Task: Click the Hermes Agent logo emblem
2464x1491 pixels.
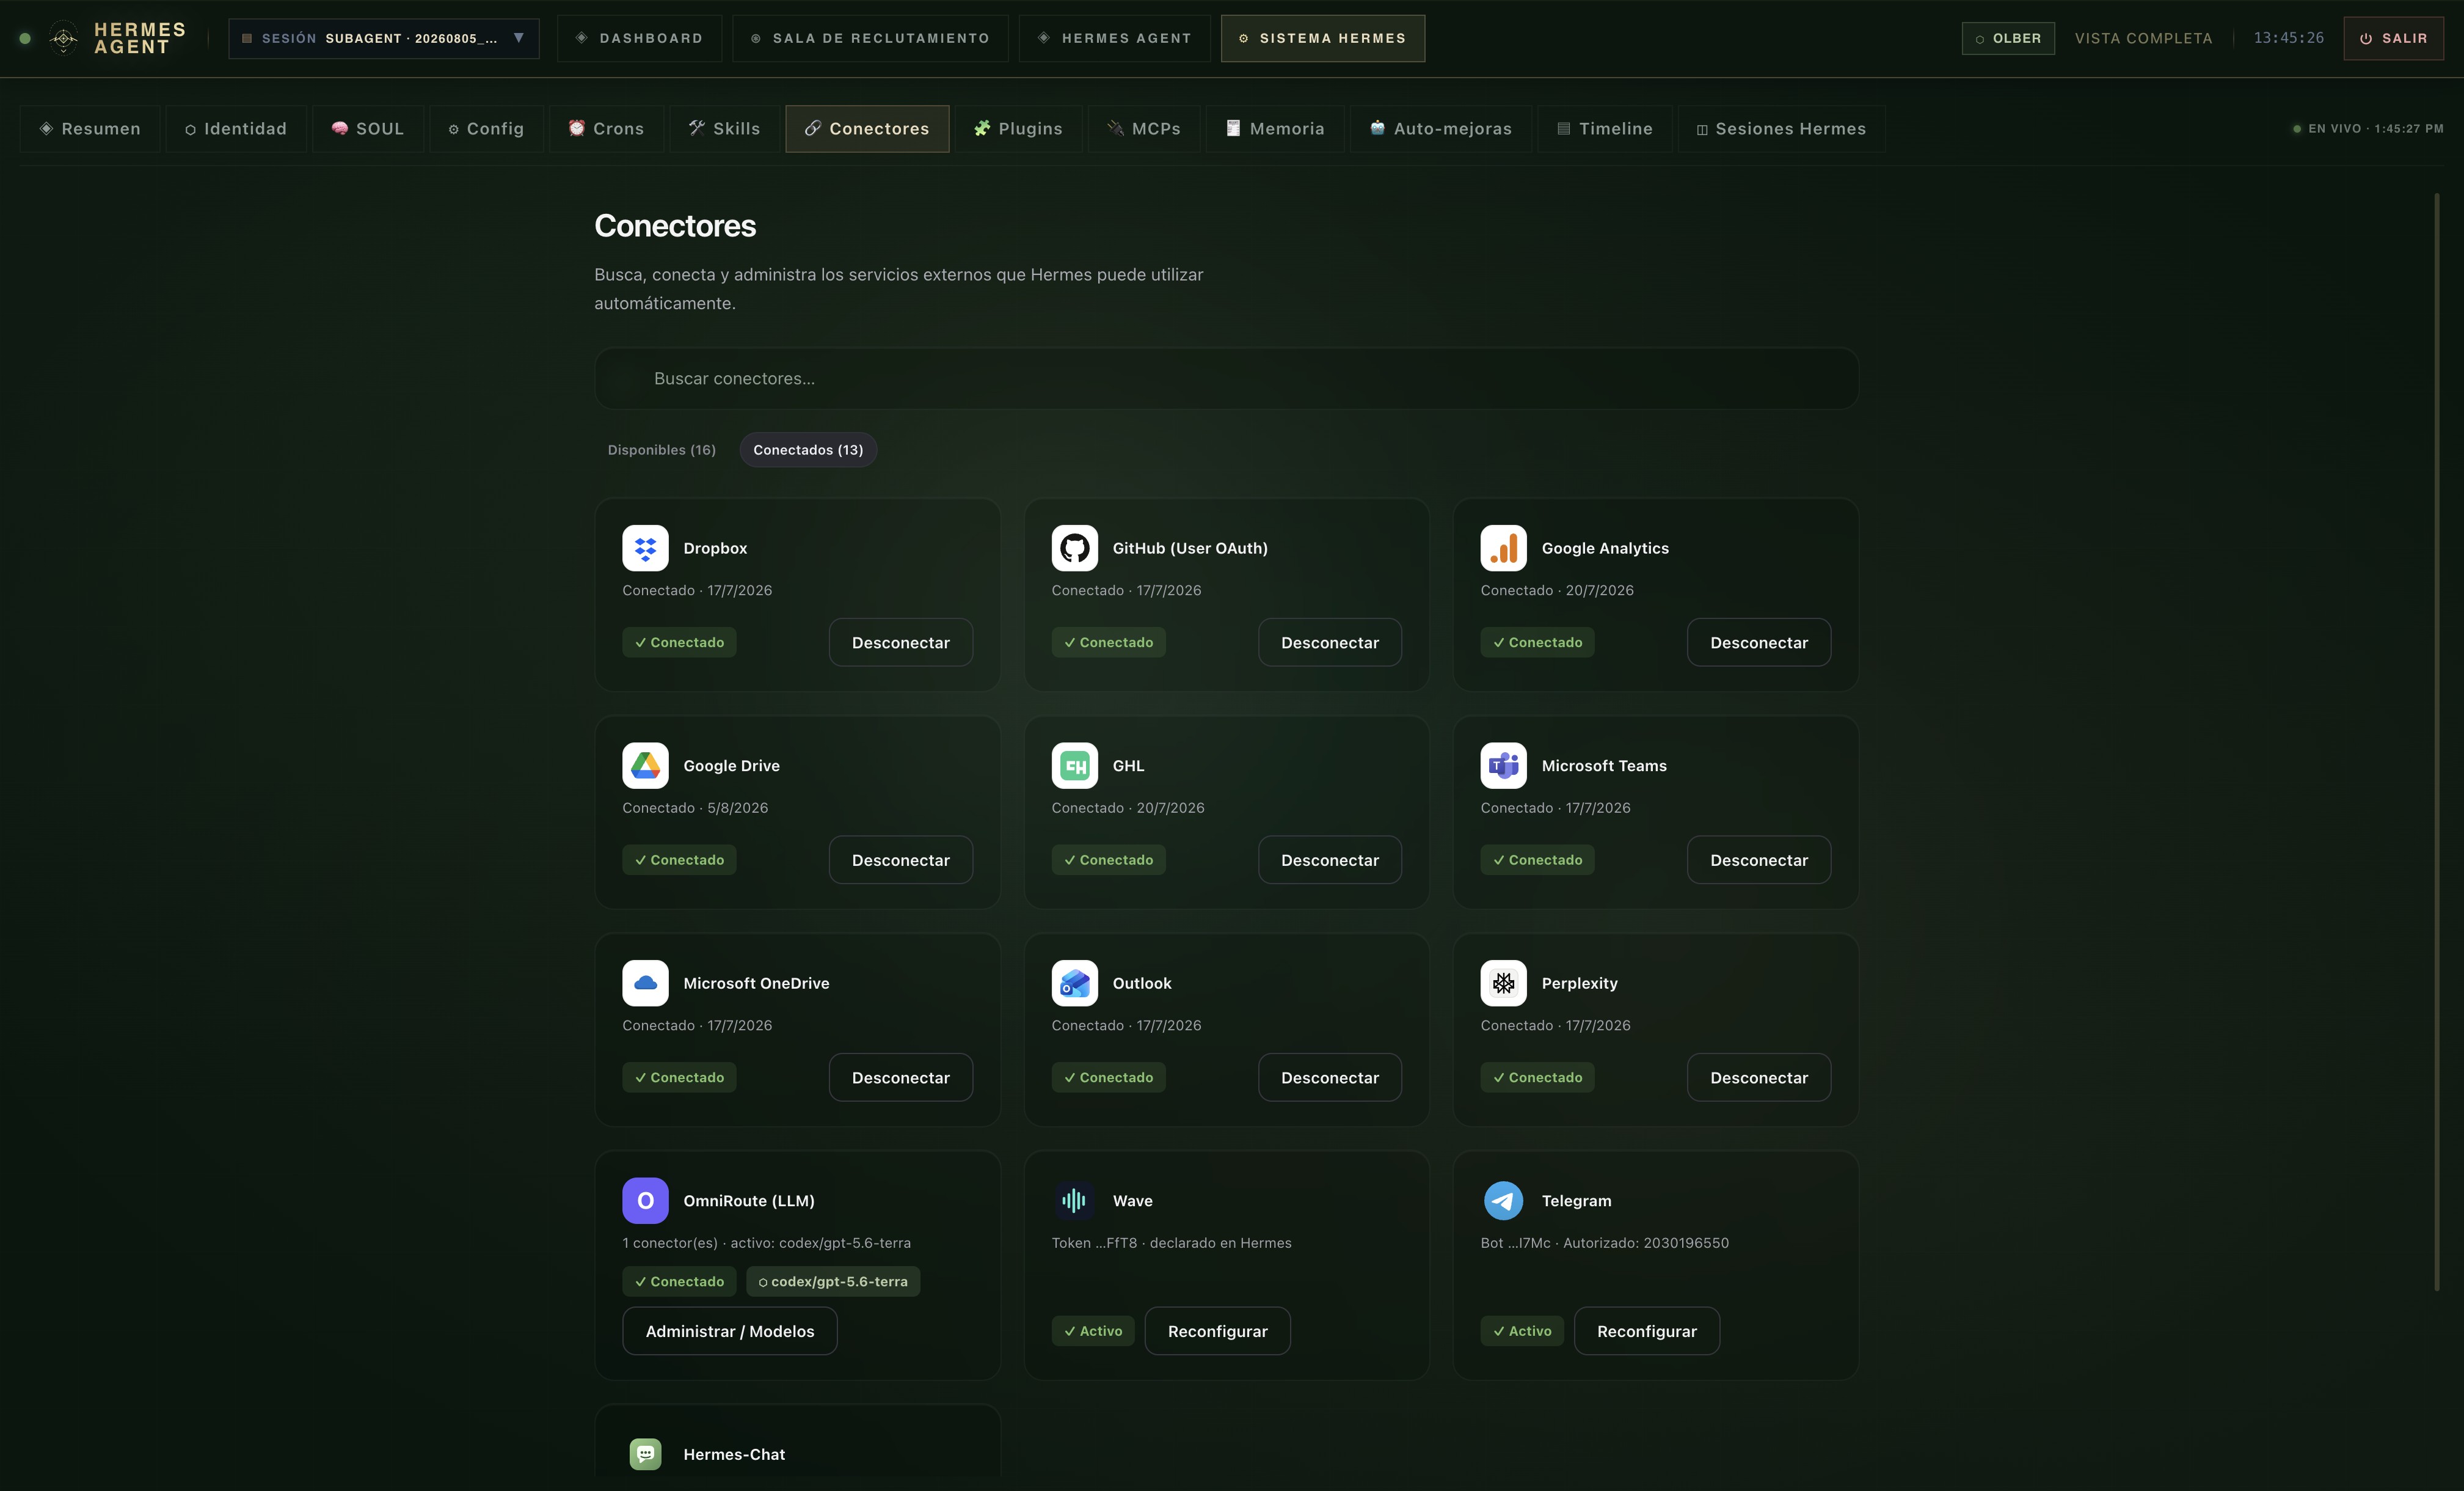Action: click(x=63, y=38)
